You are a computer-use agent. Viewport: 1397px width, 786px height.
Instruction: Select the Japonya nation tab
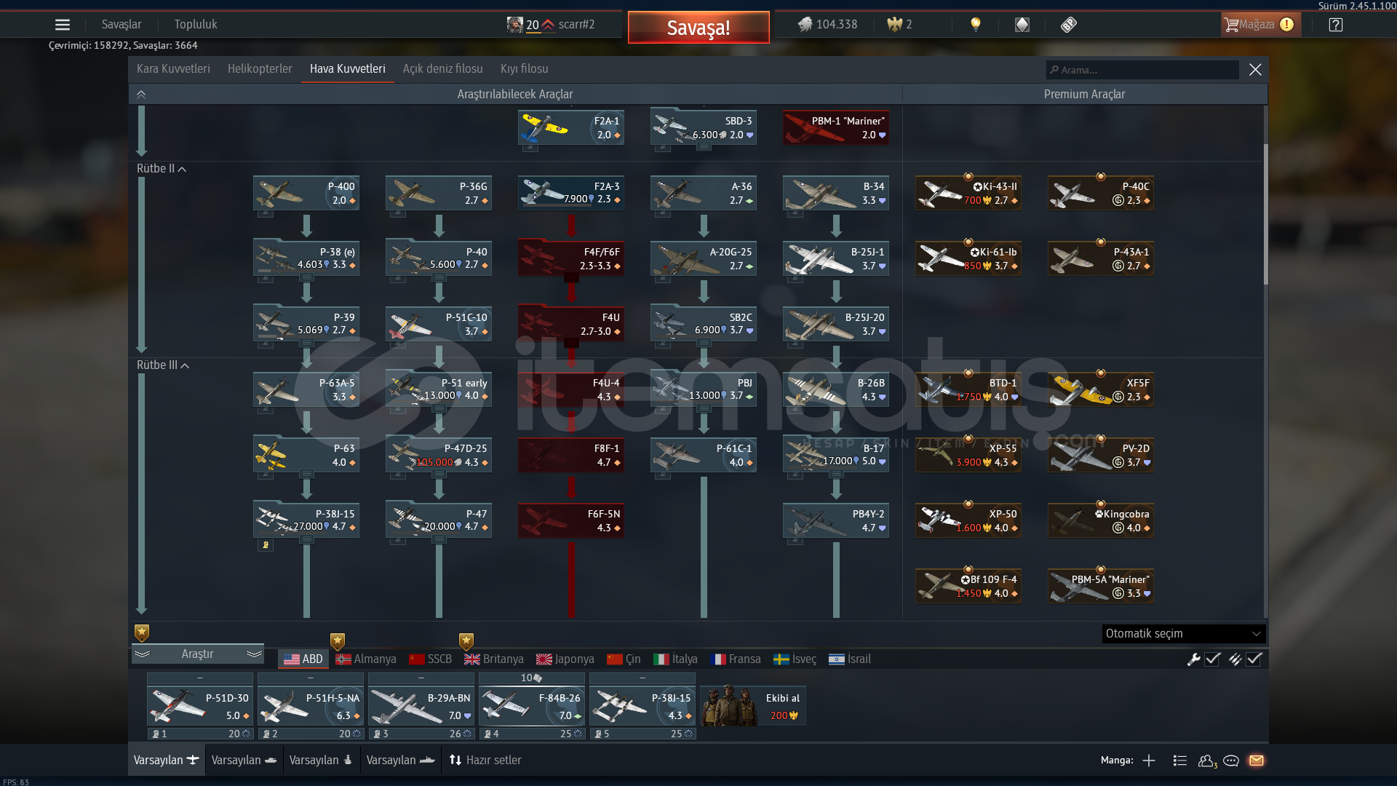565,659
